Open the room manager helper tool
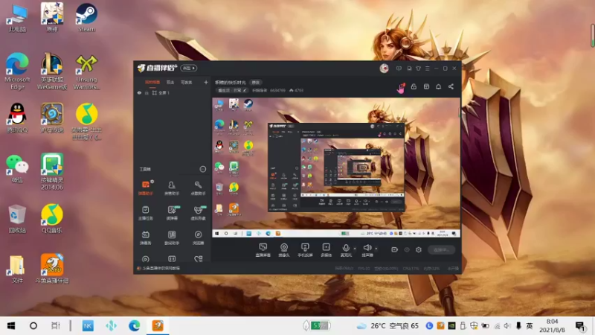 click(x=172, y=188)
